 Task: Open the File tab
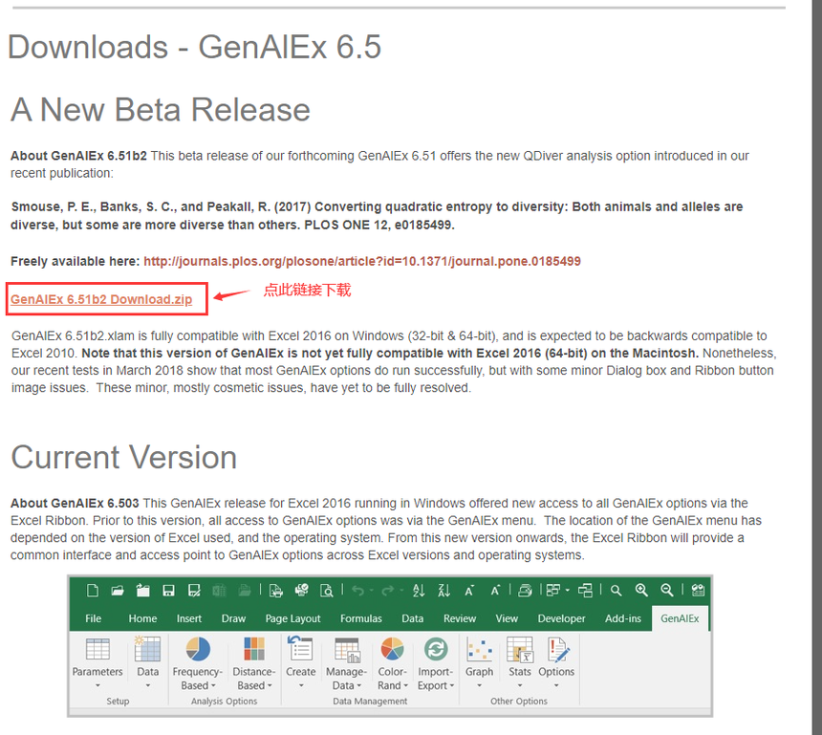click(94, 618)
